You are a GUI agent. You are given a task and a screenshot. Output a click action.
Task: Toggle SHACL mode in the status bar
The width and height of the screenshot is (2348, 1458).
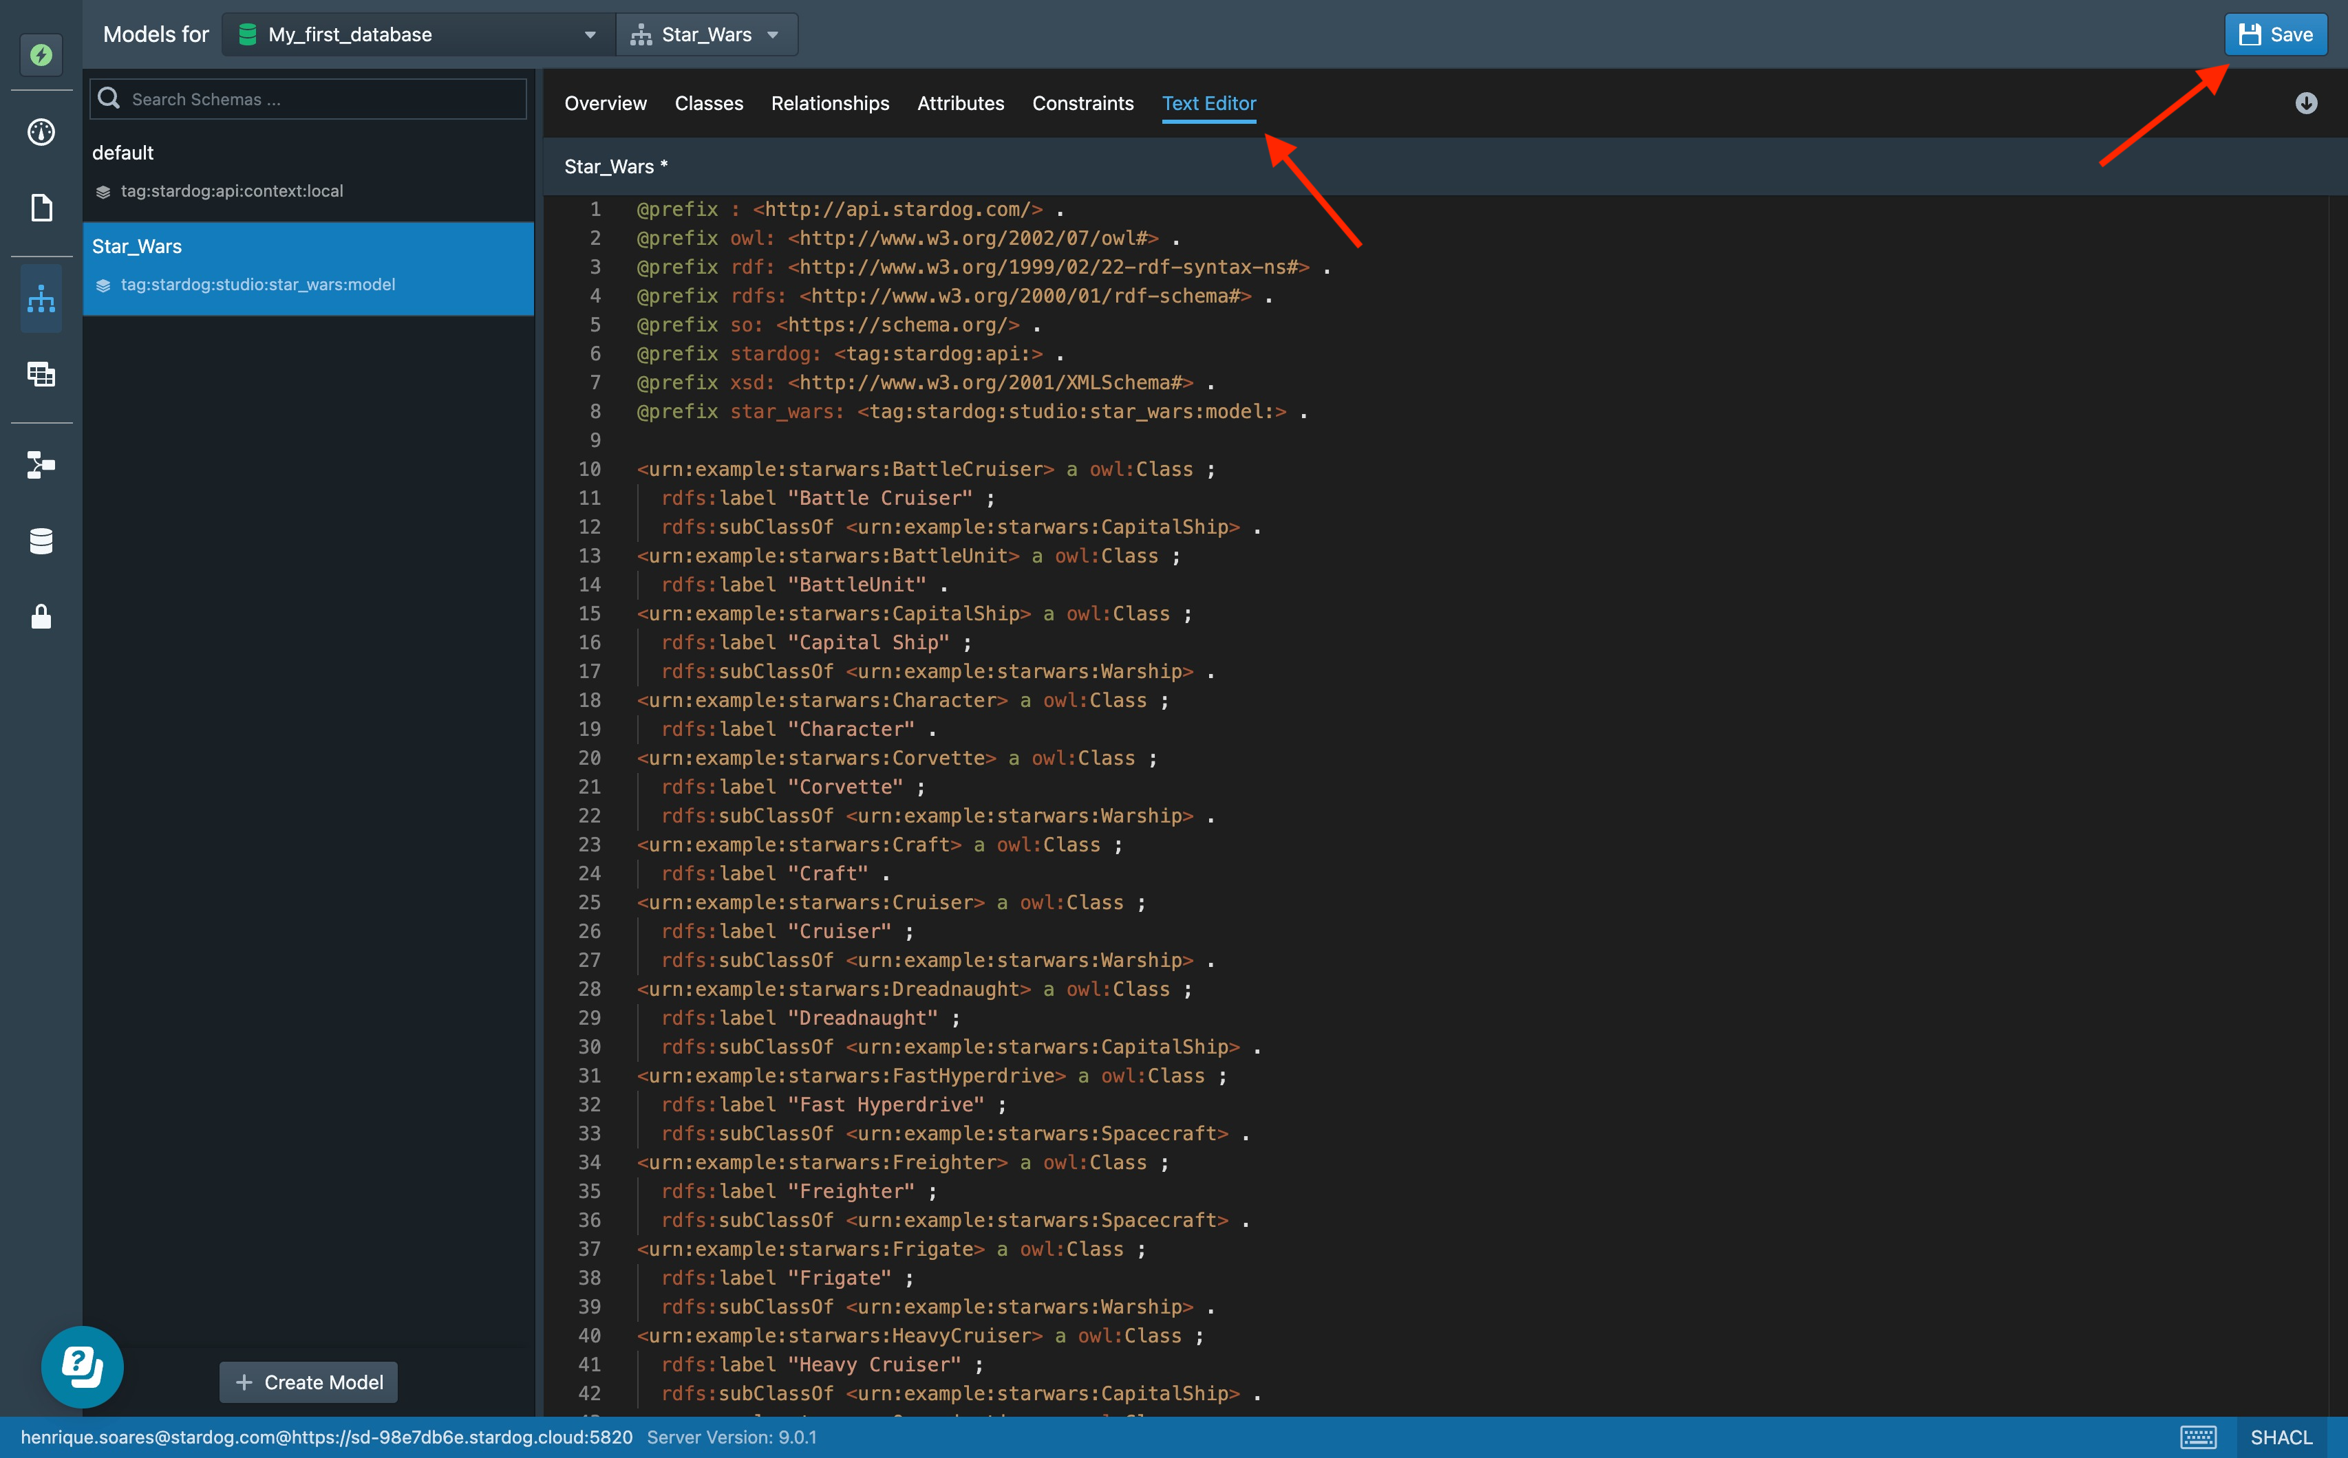click(2281, 1437)
